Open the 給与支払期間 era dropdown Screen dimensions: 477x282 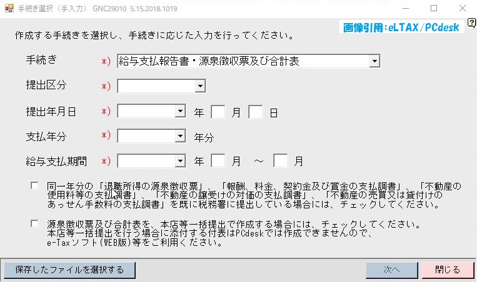click(151, 161)
